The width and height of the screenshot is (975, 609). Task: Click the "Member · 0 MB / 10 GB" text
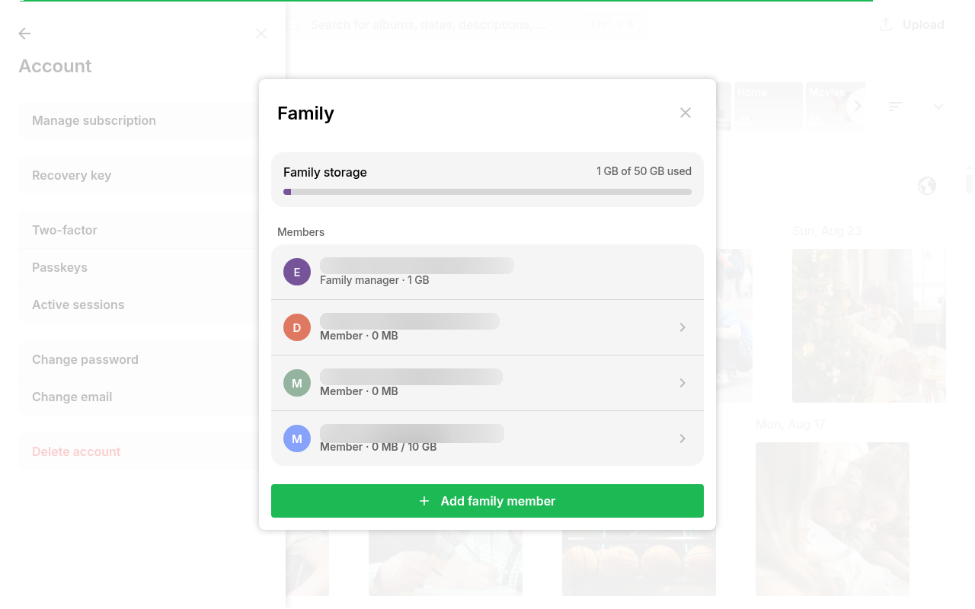[x=379, y=447]
